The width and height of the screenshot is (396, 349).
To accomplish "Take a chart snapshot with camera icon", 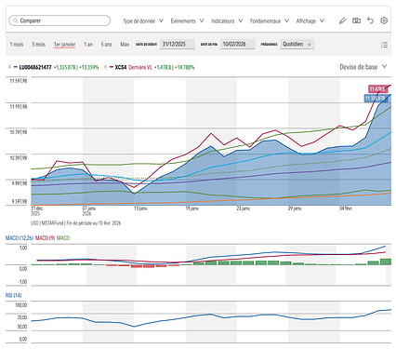I will tap(356, 20).
